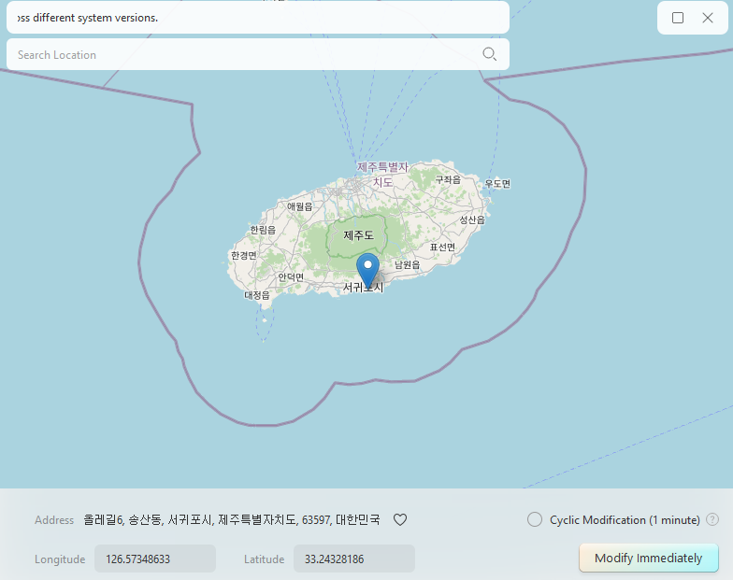Click the 표선면 label on map
Screen dimensions: 733x580
pos(442,247)
